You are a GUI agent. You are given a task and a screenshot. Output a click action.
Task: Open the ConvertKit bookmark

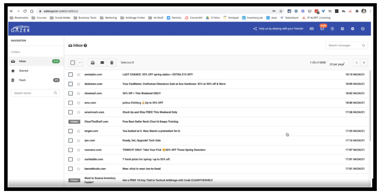point(194,18)
